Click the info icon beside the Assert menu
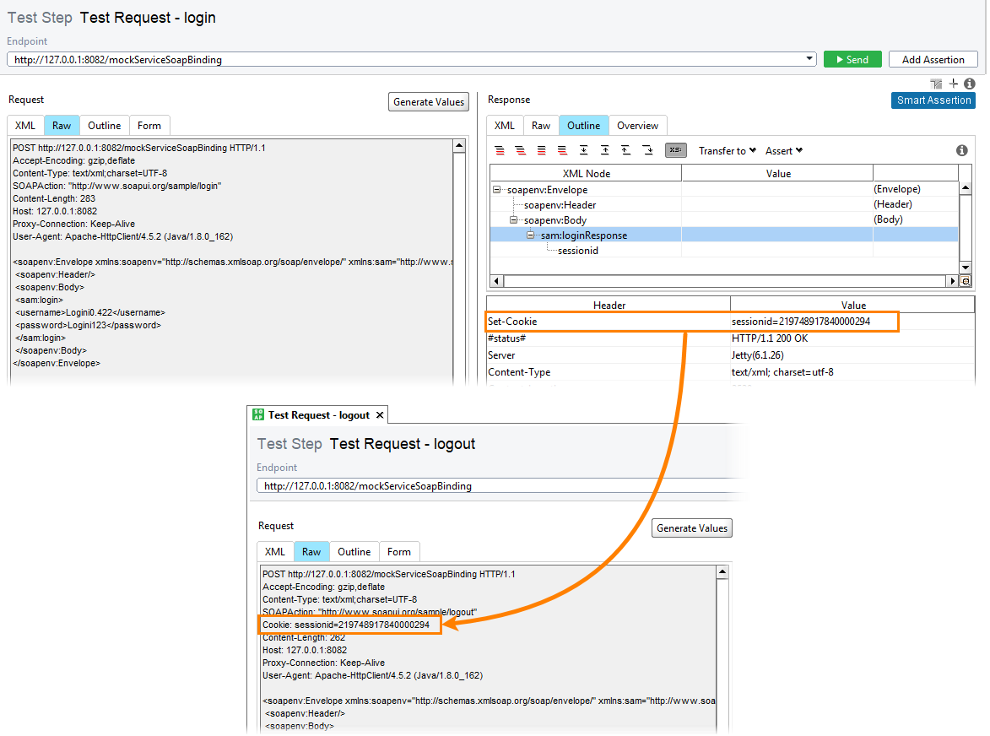Viewport: 990px width, 736px height. (x=961, y=149)
